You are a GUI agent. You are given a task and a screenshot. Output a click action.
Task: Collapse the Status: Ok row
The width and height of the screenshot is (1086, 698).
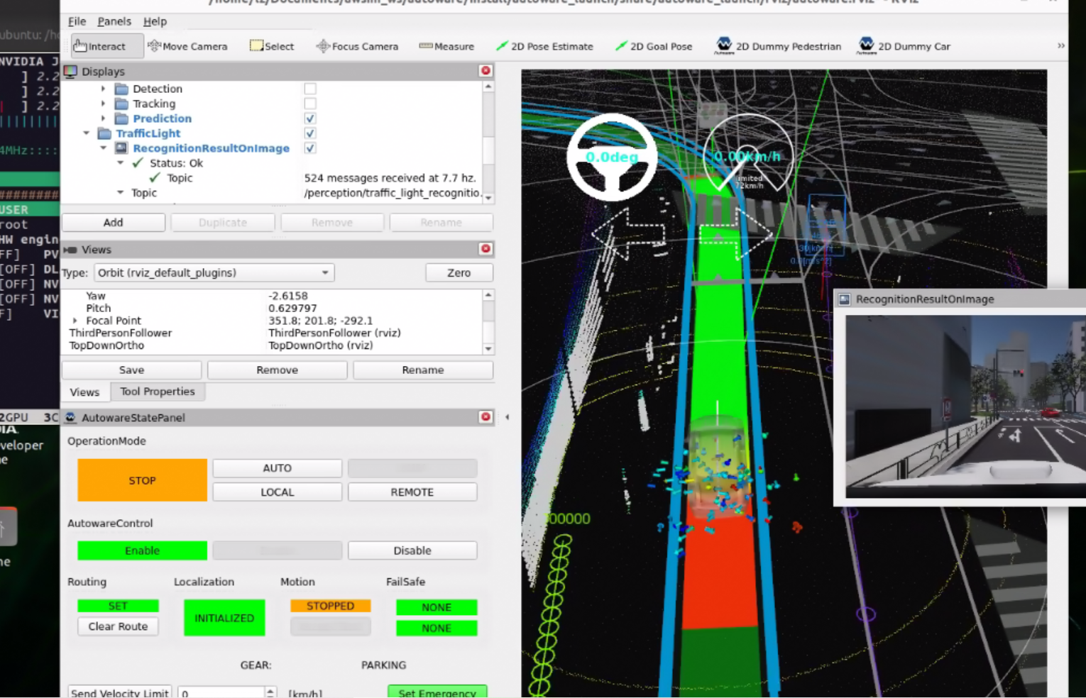121,163
